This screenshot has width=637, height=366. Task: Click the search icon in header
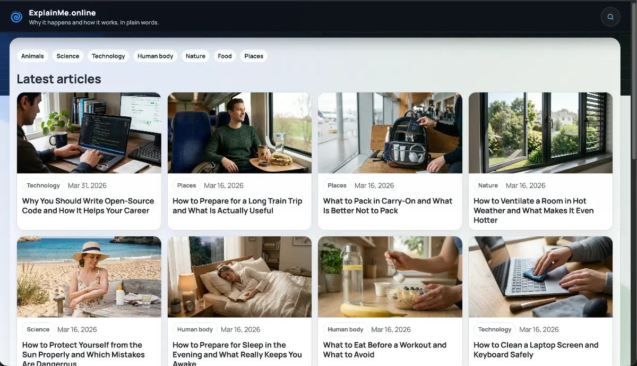click(x=610, y=17)
